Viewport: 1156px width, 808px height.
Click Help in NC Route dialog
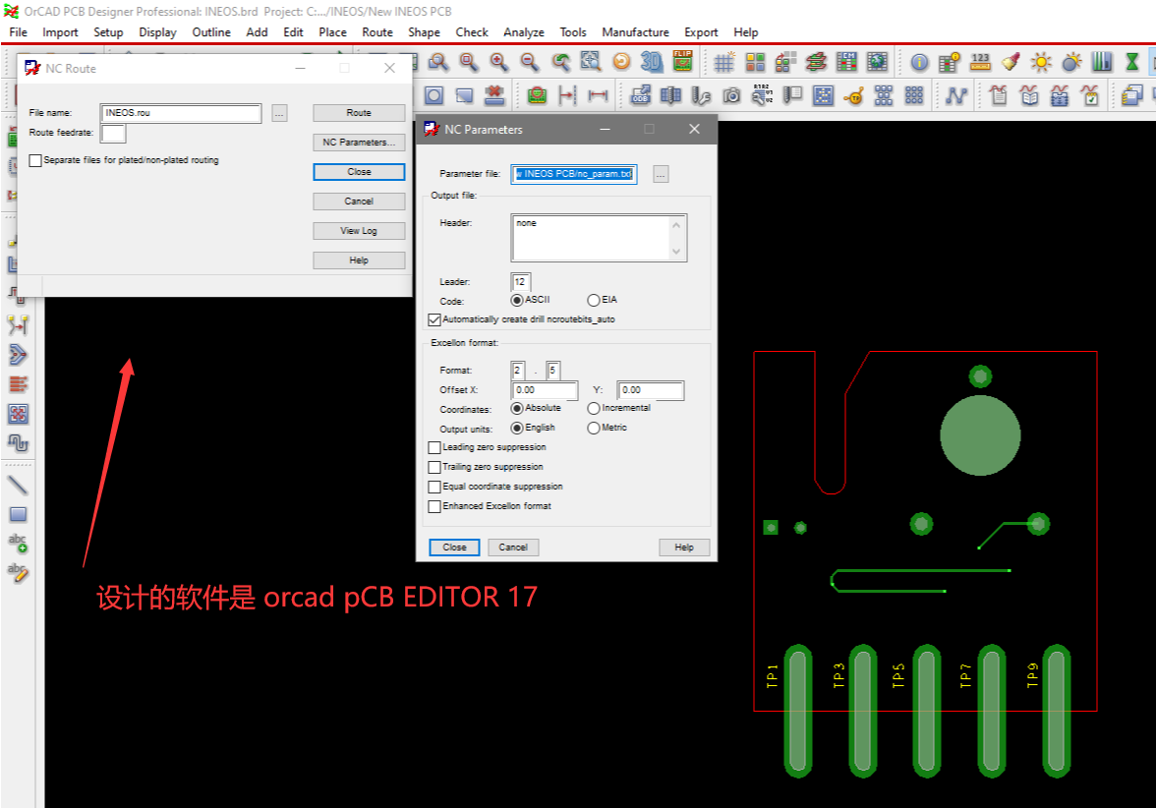click(x=359, y=260)
